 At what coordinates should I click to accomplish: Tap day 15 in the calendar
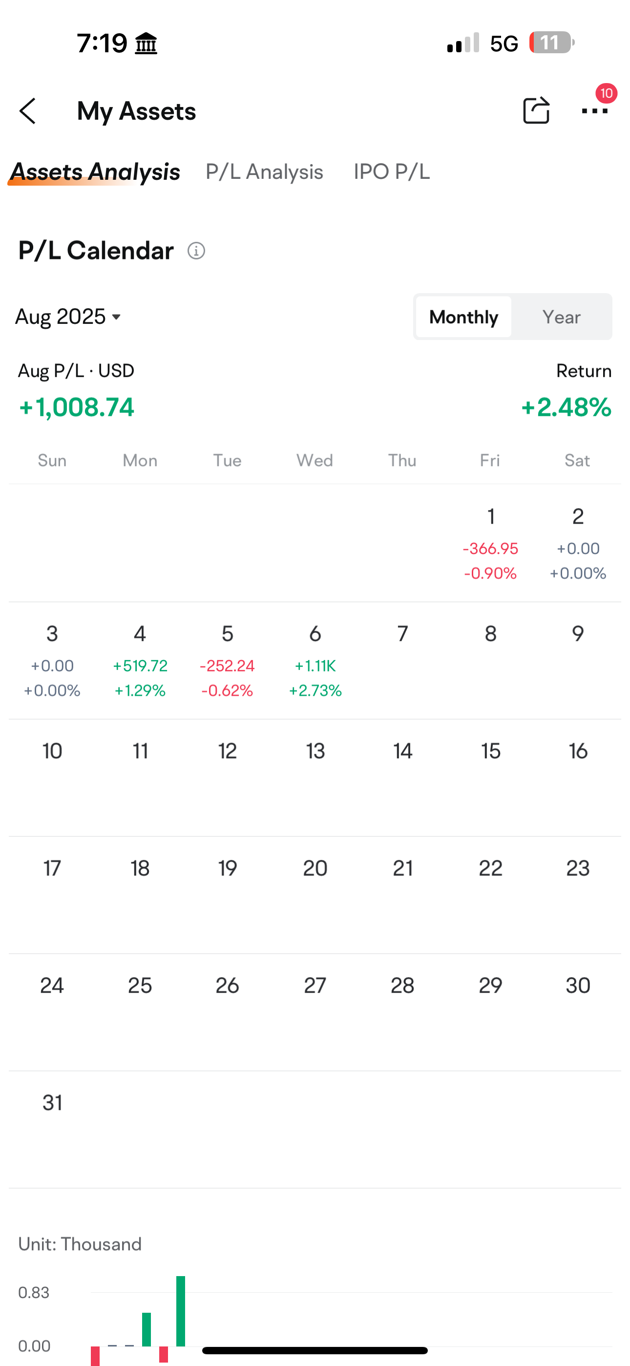(490, 751)
